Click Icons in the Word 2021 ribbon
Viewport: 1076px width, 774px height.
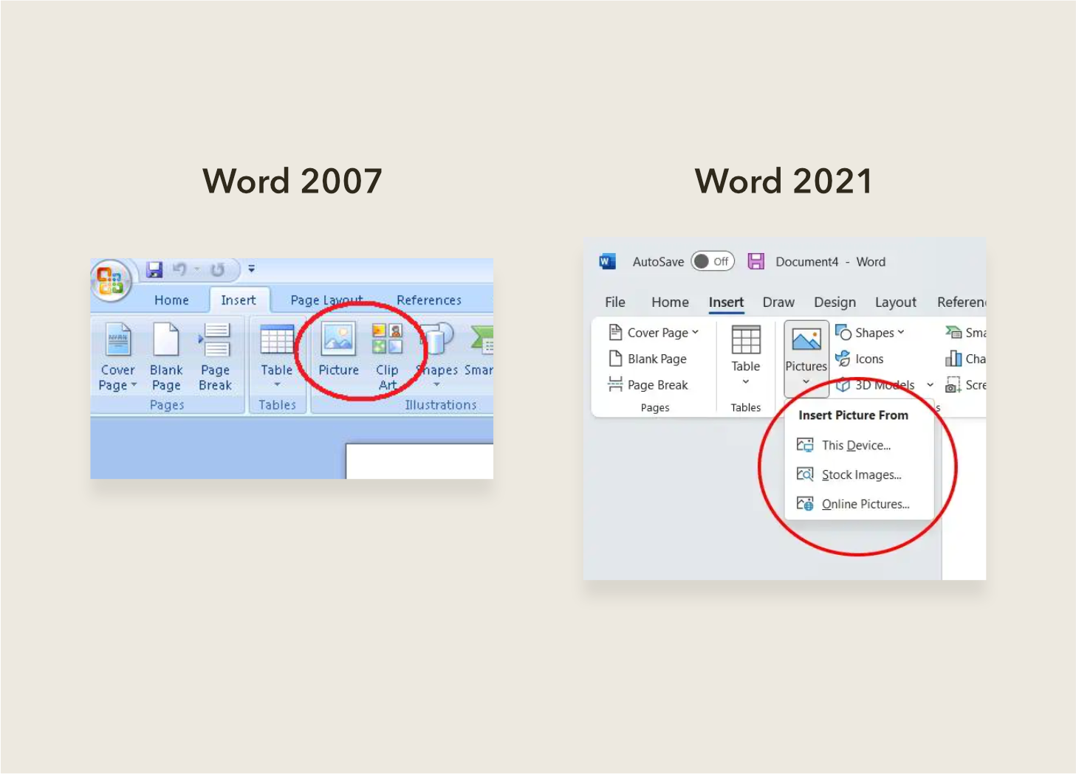(x=860, y=359)
